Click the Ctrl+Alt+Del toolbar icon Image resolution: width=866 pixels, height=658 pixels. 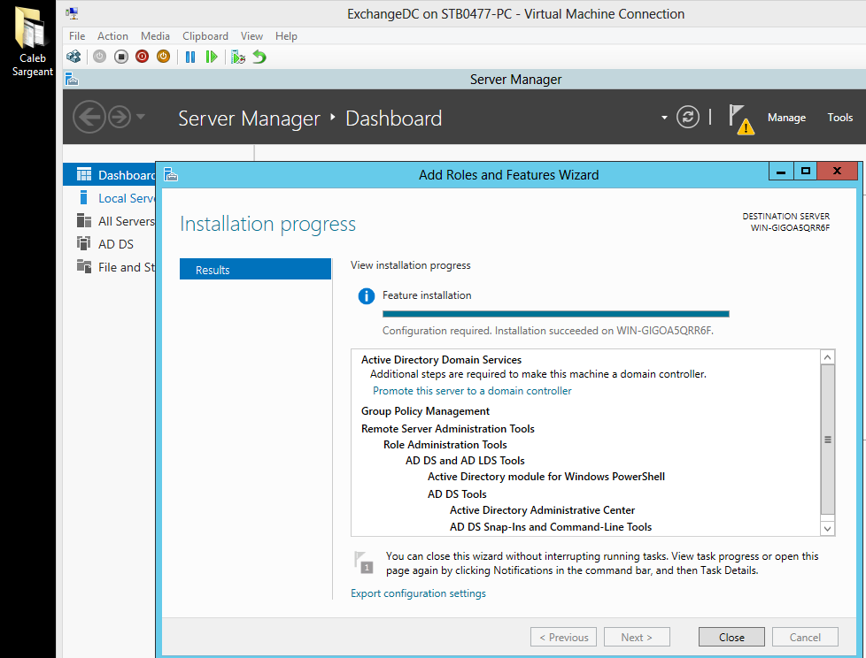(73, 57)
